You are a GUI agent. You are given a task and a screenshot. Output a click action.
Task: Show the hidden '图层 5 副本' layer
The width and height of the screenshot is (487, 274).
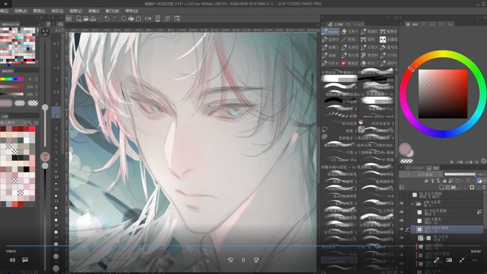[x=401, y=195]
